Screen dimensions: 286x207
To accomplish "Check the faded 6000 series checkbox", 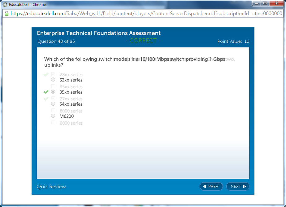I will coord(53,123).
